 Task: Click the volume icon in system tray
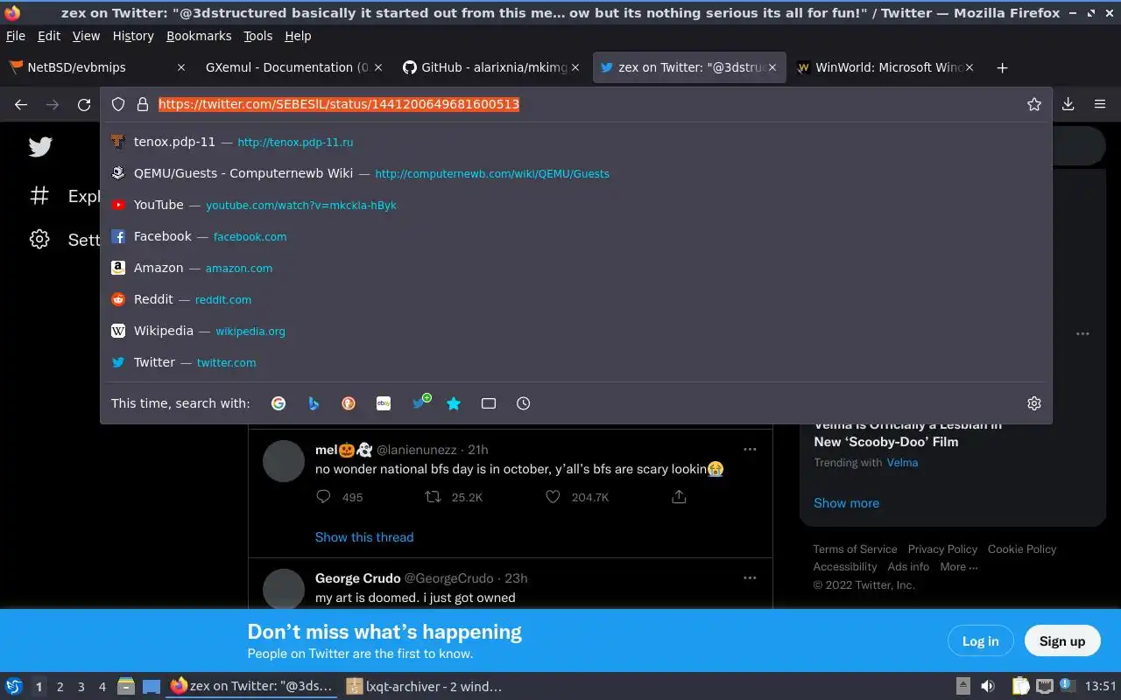click(x=987, y=687)
